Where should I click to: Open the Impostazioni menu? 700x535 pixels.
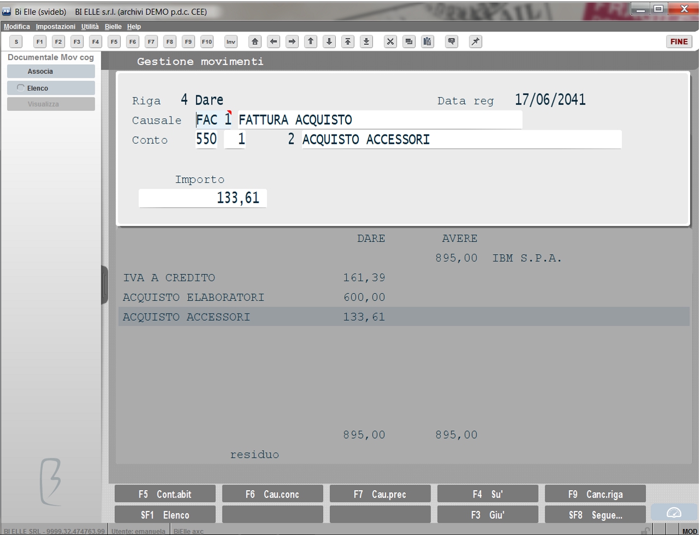click(56, 26)
